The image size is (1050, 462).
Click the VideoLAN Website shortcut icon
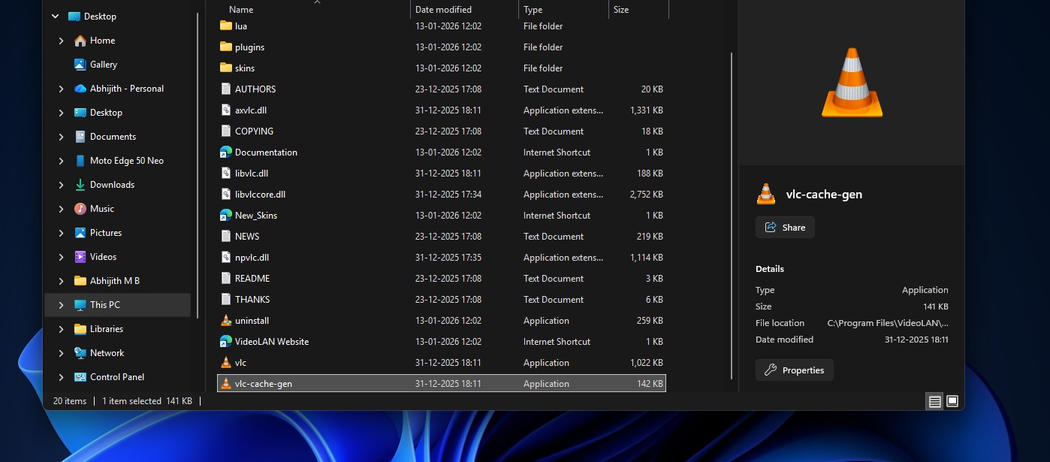[226, 341]
